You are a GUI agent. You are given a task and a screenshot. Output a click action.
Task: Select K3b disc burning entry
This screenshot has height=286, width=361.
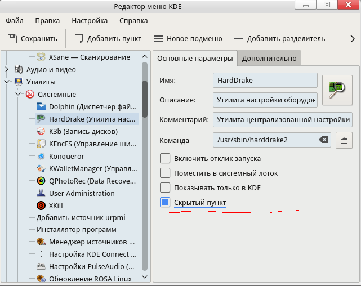tap(83, 131)
